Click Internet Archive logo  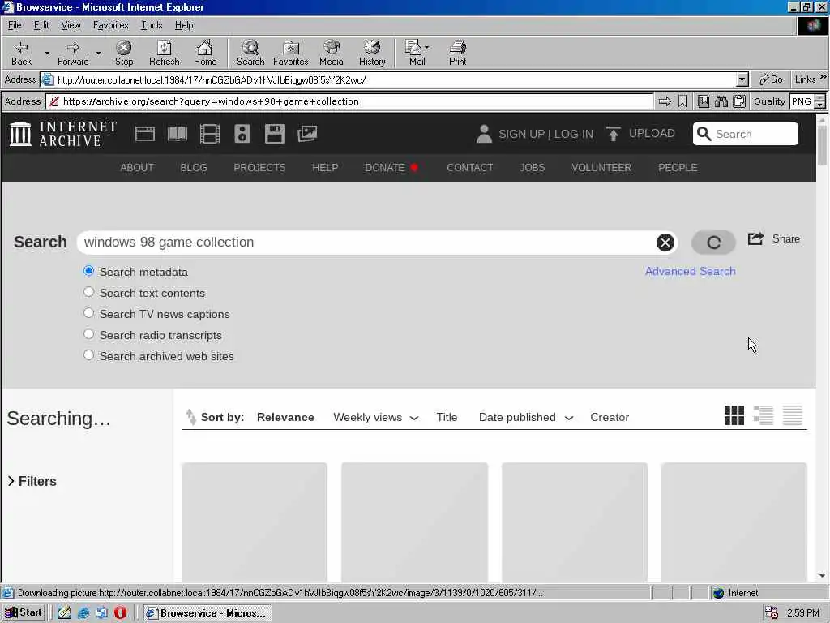coord(63,134)
